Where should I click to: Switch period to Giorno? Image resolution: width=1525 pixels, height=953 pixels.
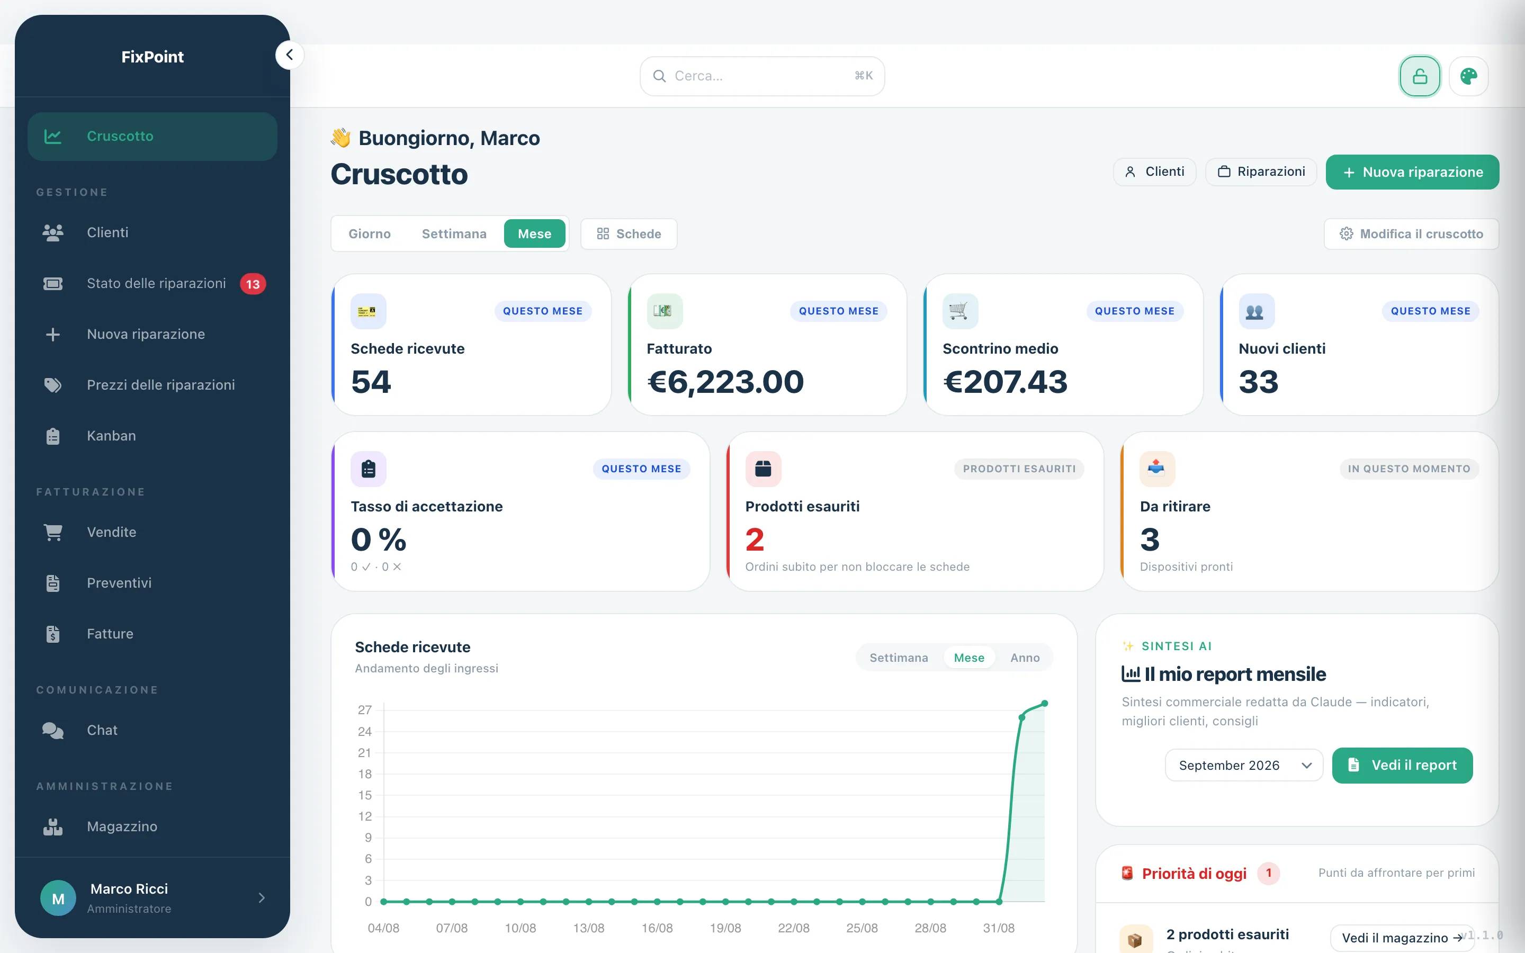click(x=369, y=234)
